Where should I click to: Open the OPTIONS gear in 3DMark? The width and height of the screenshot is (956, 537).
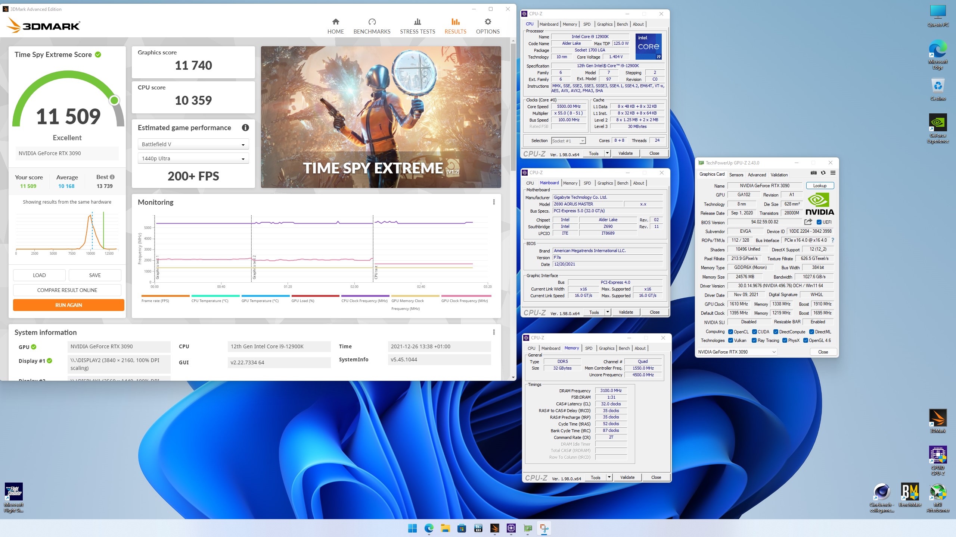[x=488, y=26]
